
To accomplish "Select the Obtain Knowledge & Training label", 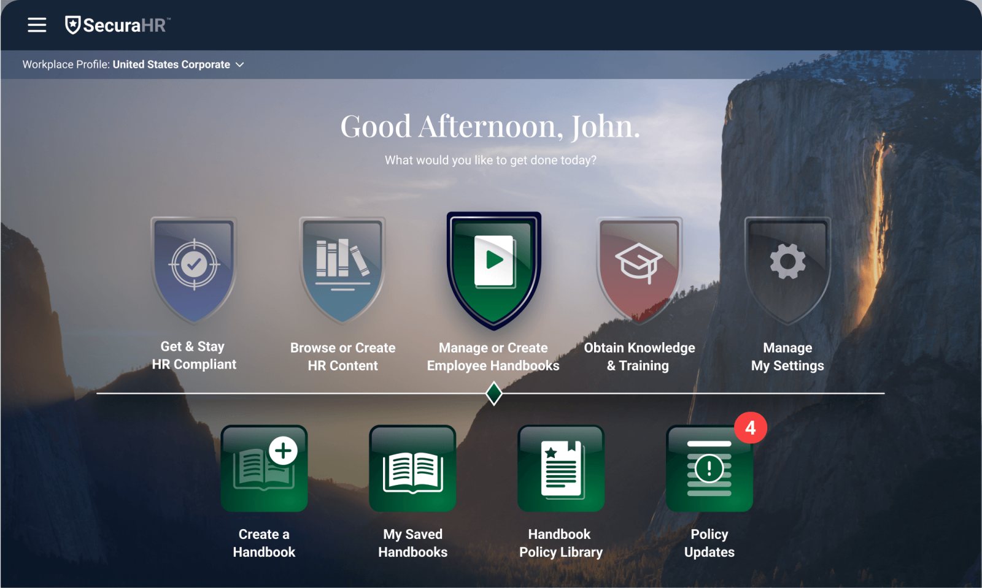I will click(639, 357).
